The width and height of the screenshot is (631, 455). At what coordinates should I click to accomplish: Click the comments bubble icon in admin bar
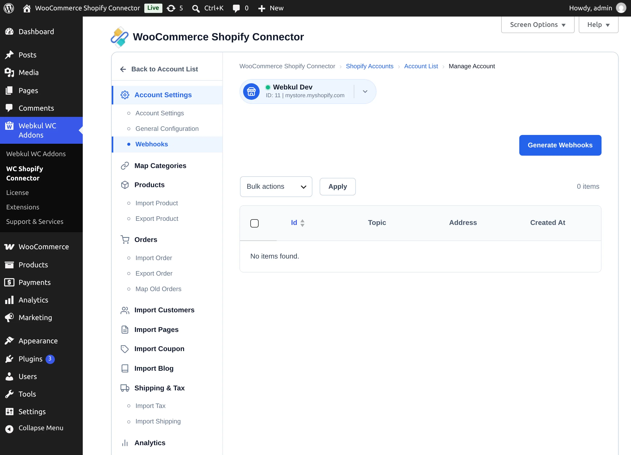236,9
